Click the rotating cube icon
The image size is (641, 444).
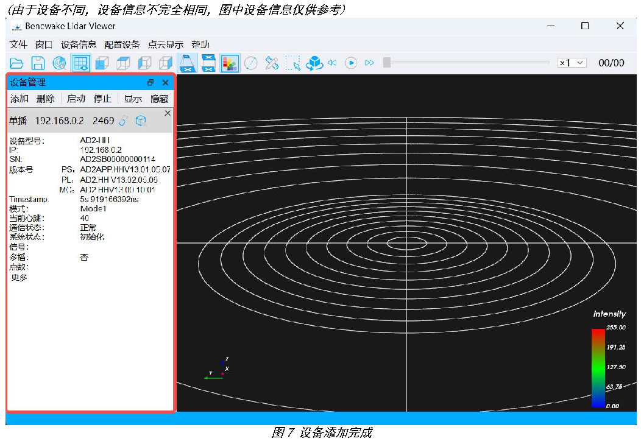(314, 63)
